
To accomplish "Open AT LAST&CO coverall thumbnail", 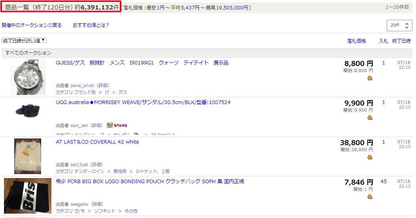I will click(28, 156).
